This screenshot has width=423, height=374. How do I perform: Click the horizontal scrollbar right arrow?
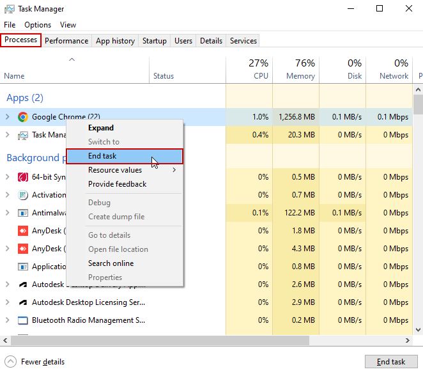coord(408,341)
